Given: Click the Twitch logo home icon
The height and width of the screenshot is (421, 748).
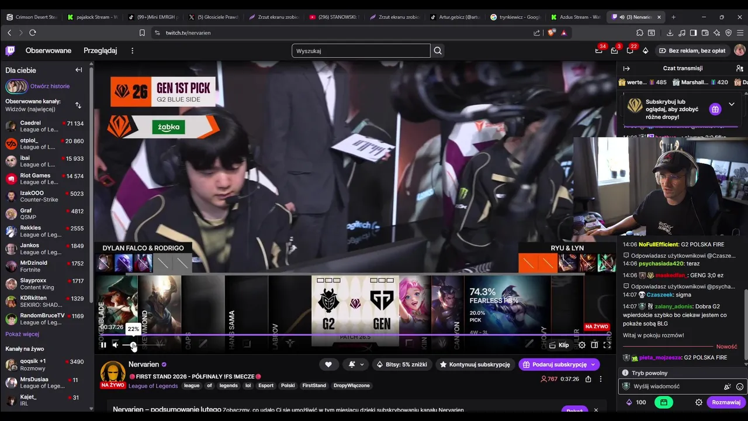Looking at the screenshot, I should (x=11, y=51).
